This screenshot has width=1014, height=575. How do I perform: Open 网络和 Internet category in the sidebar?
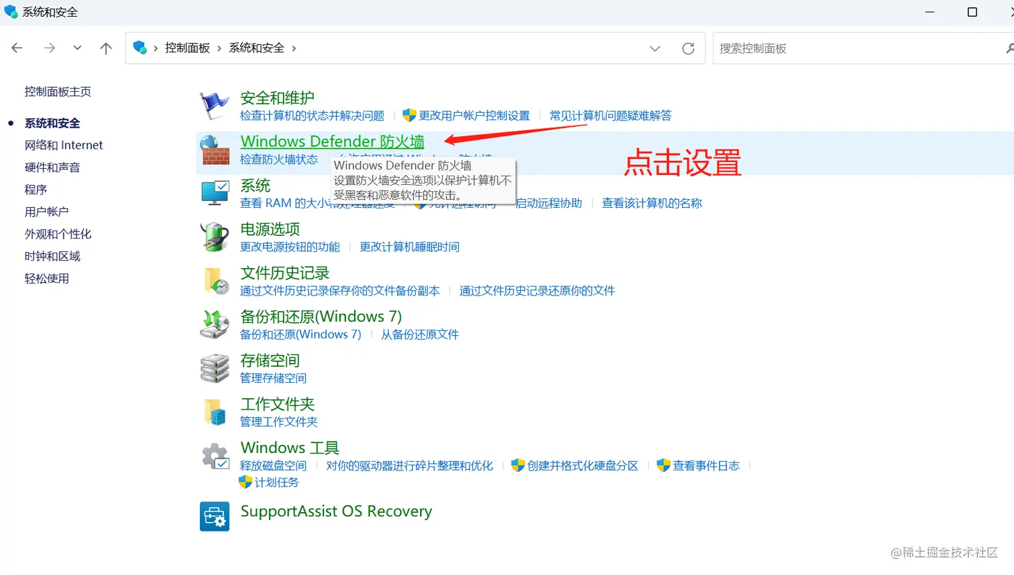click(64, 145)
